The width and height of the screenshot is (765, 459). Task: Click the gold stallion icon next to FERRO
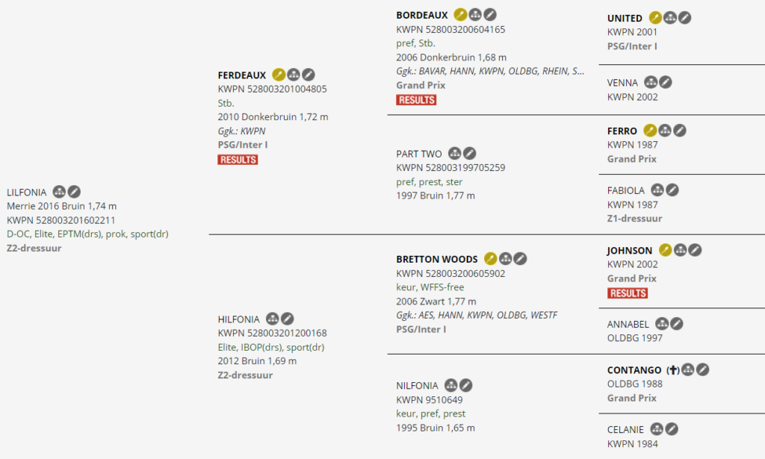(650, 131)
